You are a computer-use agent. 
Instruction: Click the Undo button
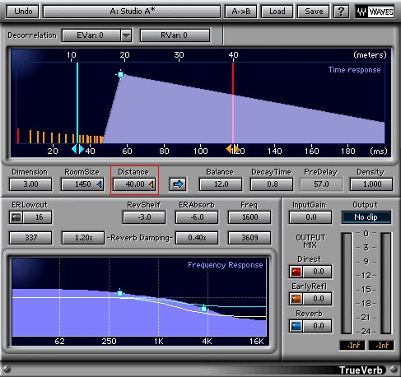tap(23, 12)
